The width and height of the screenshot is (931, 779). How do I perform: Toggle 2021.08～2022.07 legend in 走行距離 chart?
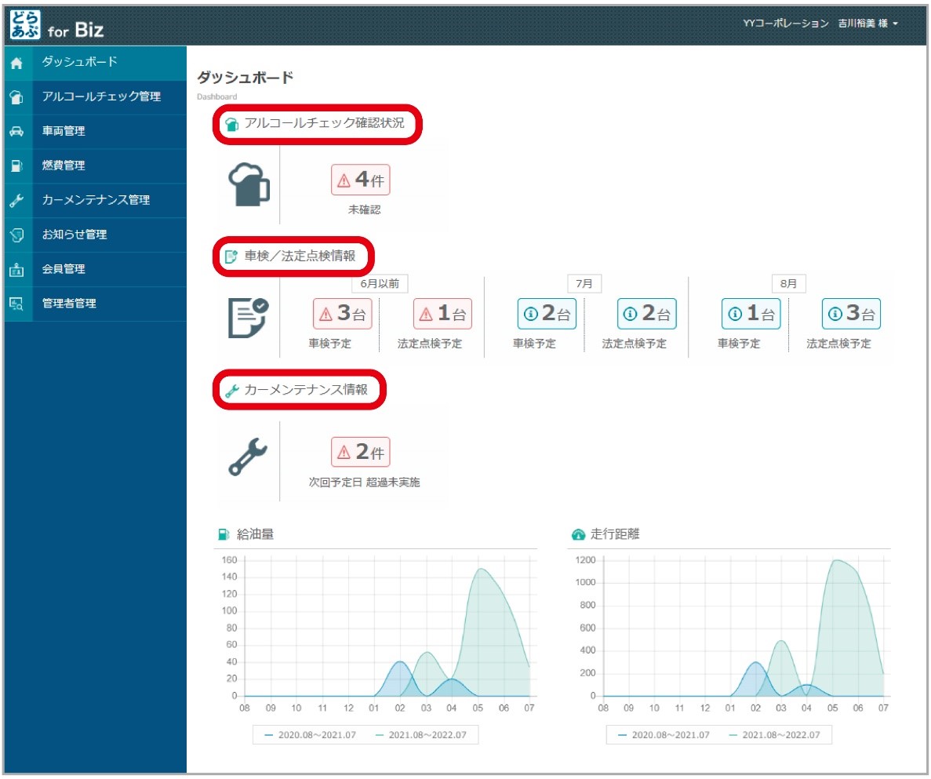coord(774,734)
